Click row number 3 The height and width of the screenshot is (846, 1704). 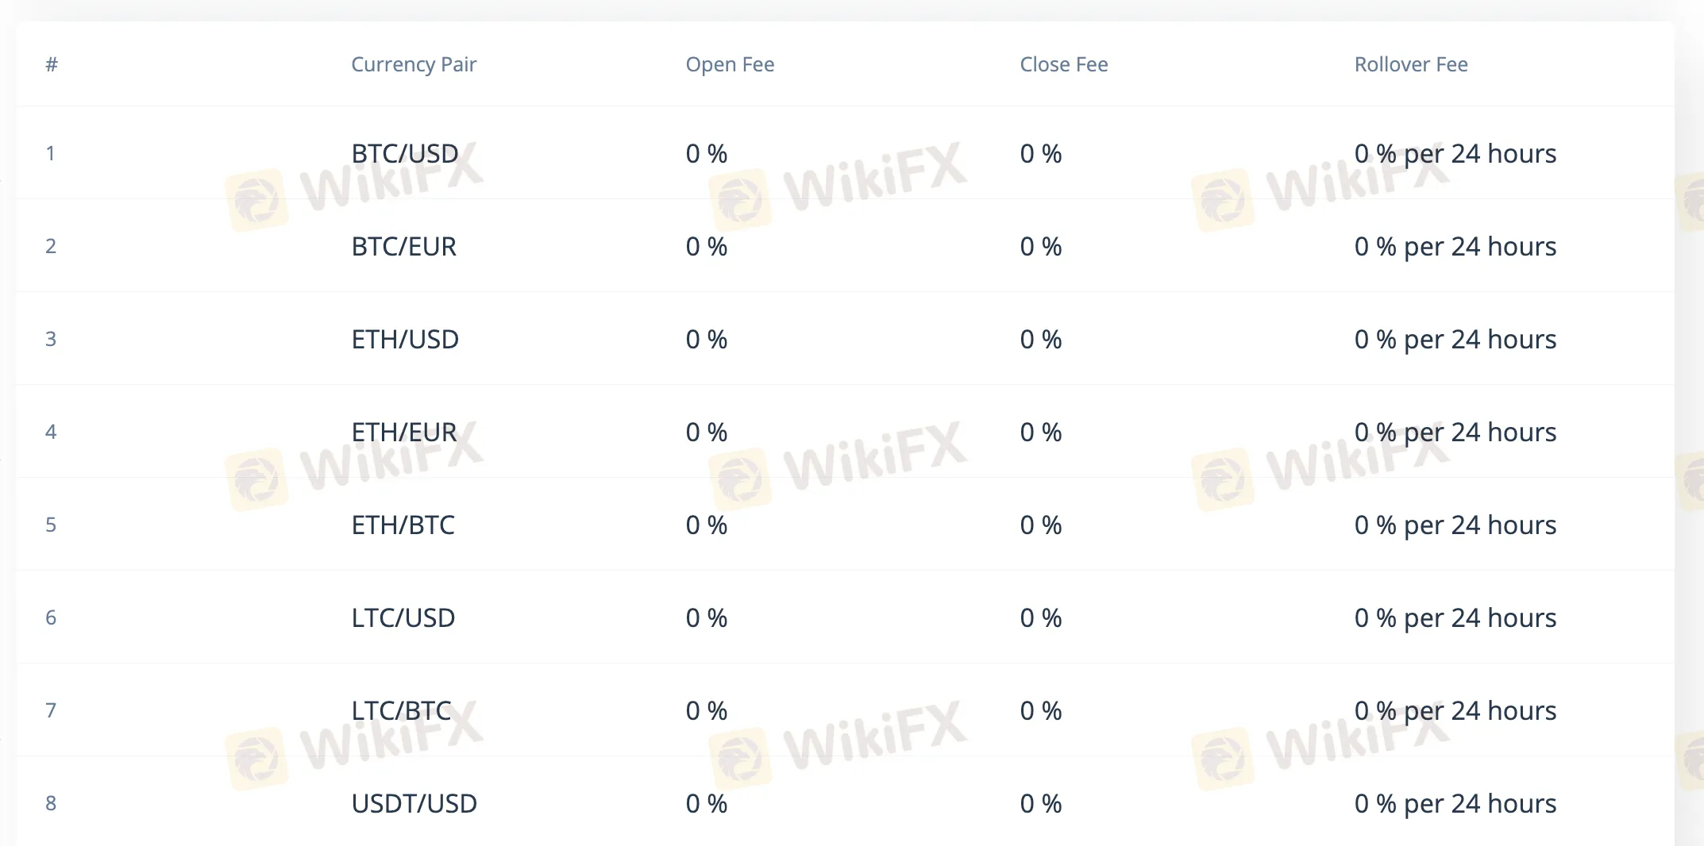(51, 339)
